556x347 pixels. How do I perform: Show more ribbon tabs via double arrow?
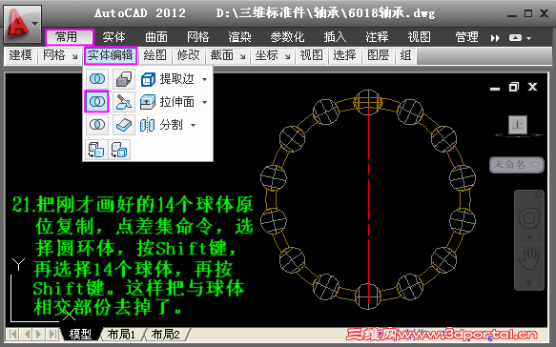coord(495,37)
